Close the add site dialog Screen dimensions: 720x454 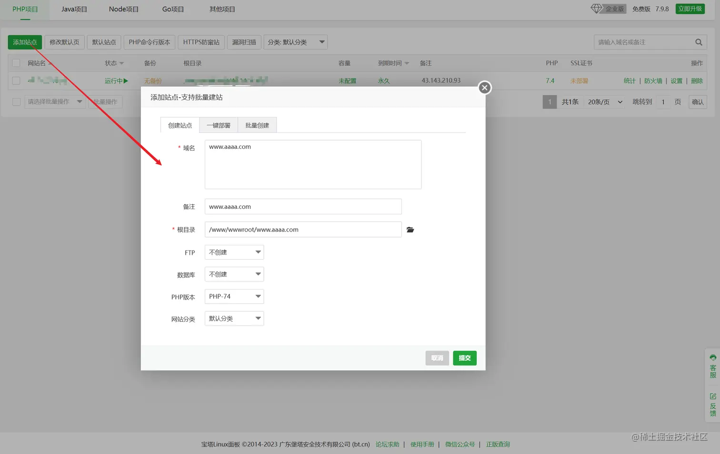[x=484, y=87]
